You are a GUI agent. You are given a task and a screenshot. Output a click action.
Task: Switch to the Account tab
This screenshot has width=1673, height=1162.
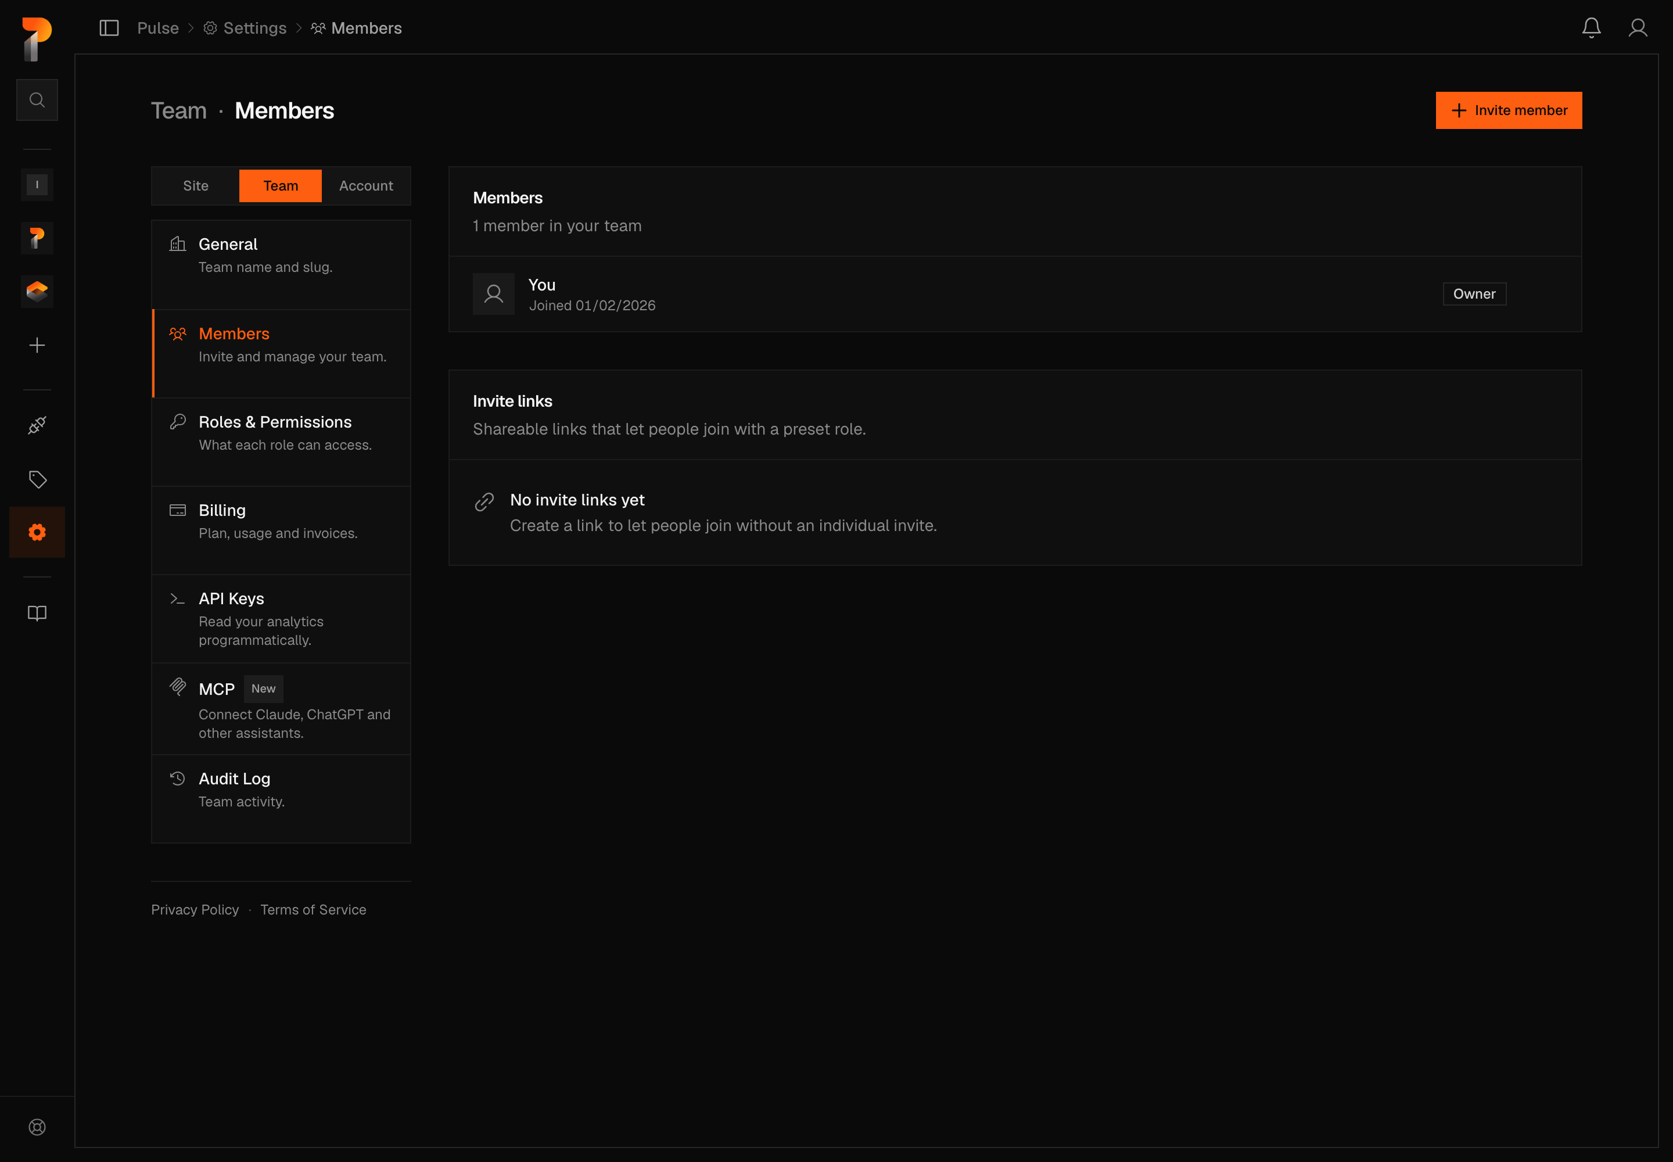pos(366,186)
